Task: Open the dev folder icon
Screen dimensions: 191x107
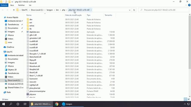Action: [28, 19]
